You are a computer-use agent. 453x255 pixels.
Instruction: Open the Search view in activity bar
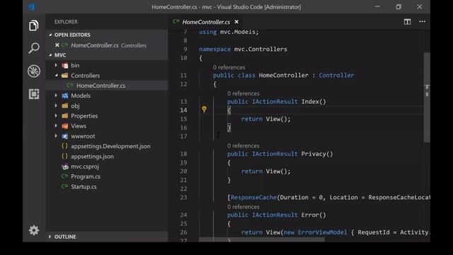coord(34,48)
